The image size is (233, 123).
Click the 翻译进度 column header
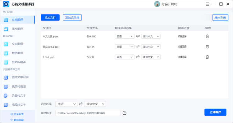[x=184, y=28]
